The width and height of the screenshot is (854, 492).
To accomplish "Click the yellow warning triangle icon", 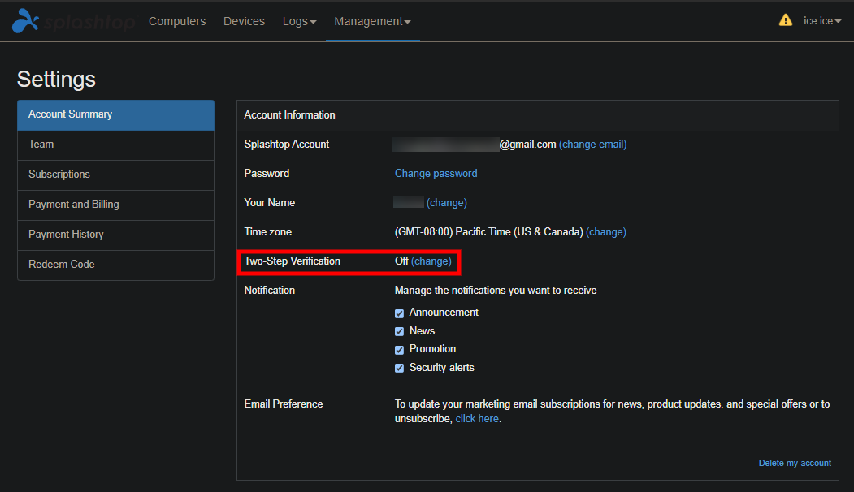I will tap(786, 20).
